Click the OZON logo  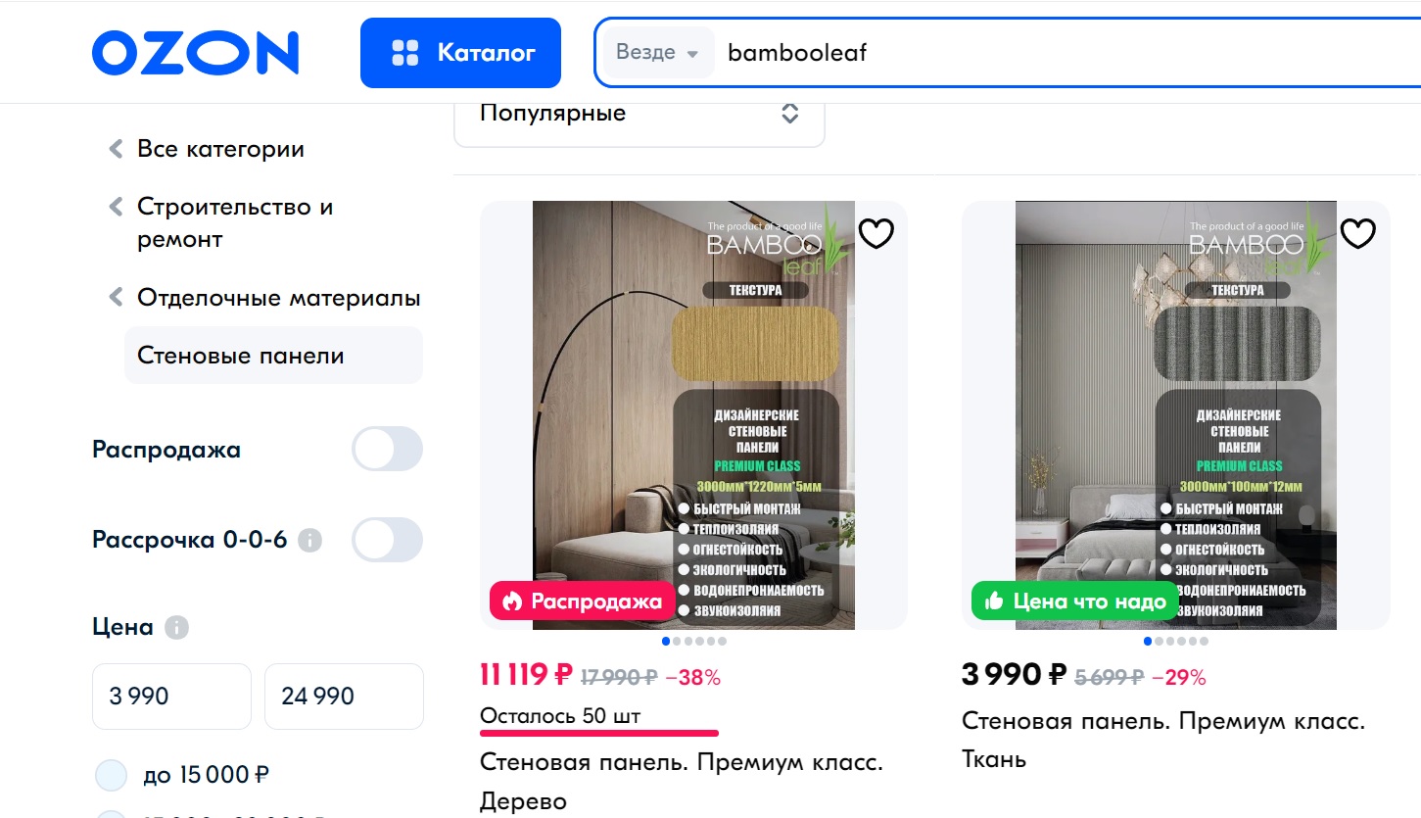point(195,53)
